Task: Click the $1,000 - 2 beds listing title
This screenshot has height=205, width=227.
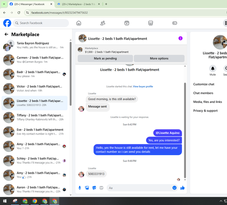Action: coord(107,52)
